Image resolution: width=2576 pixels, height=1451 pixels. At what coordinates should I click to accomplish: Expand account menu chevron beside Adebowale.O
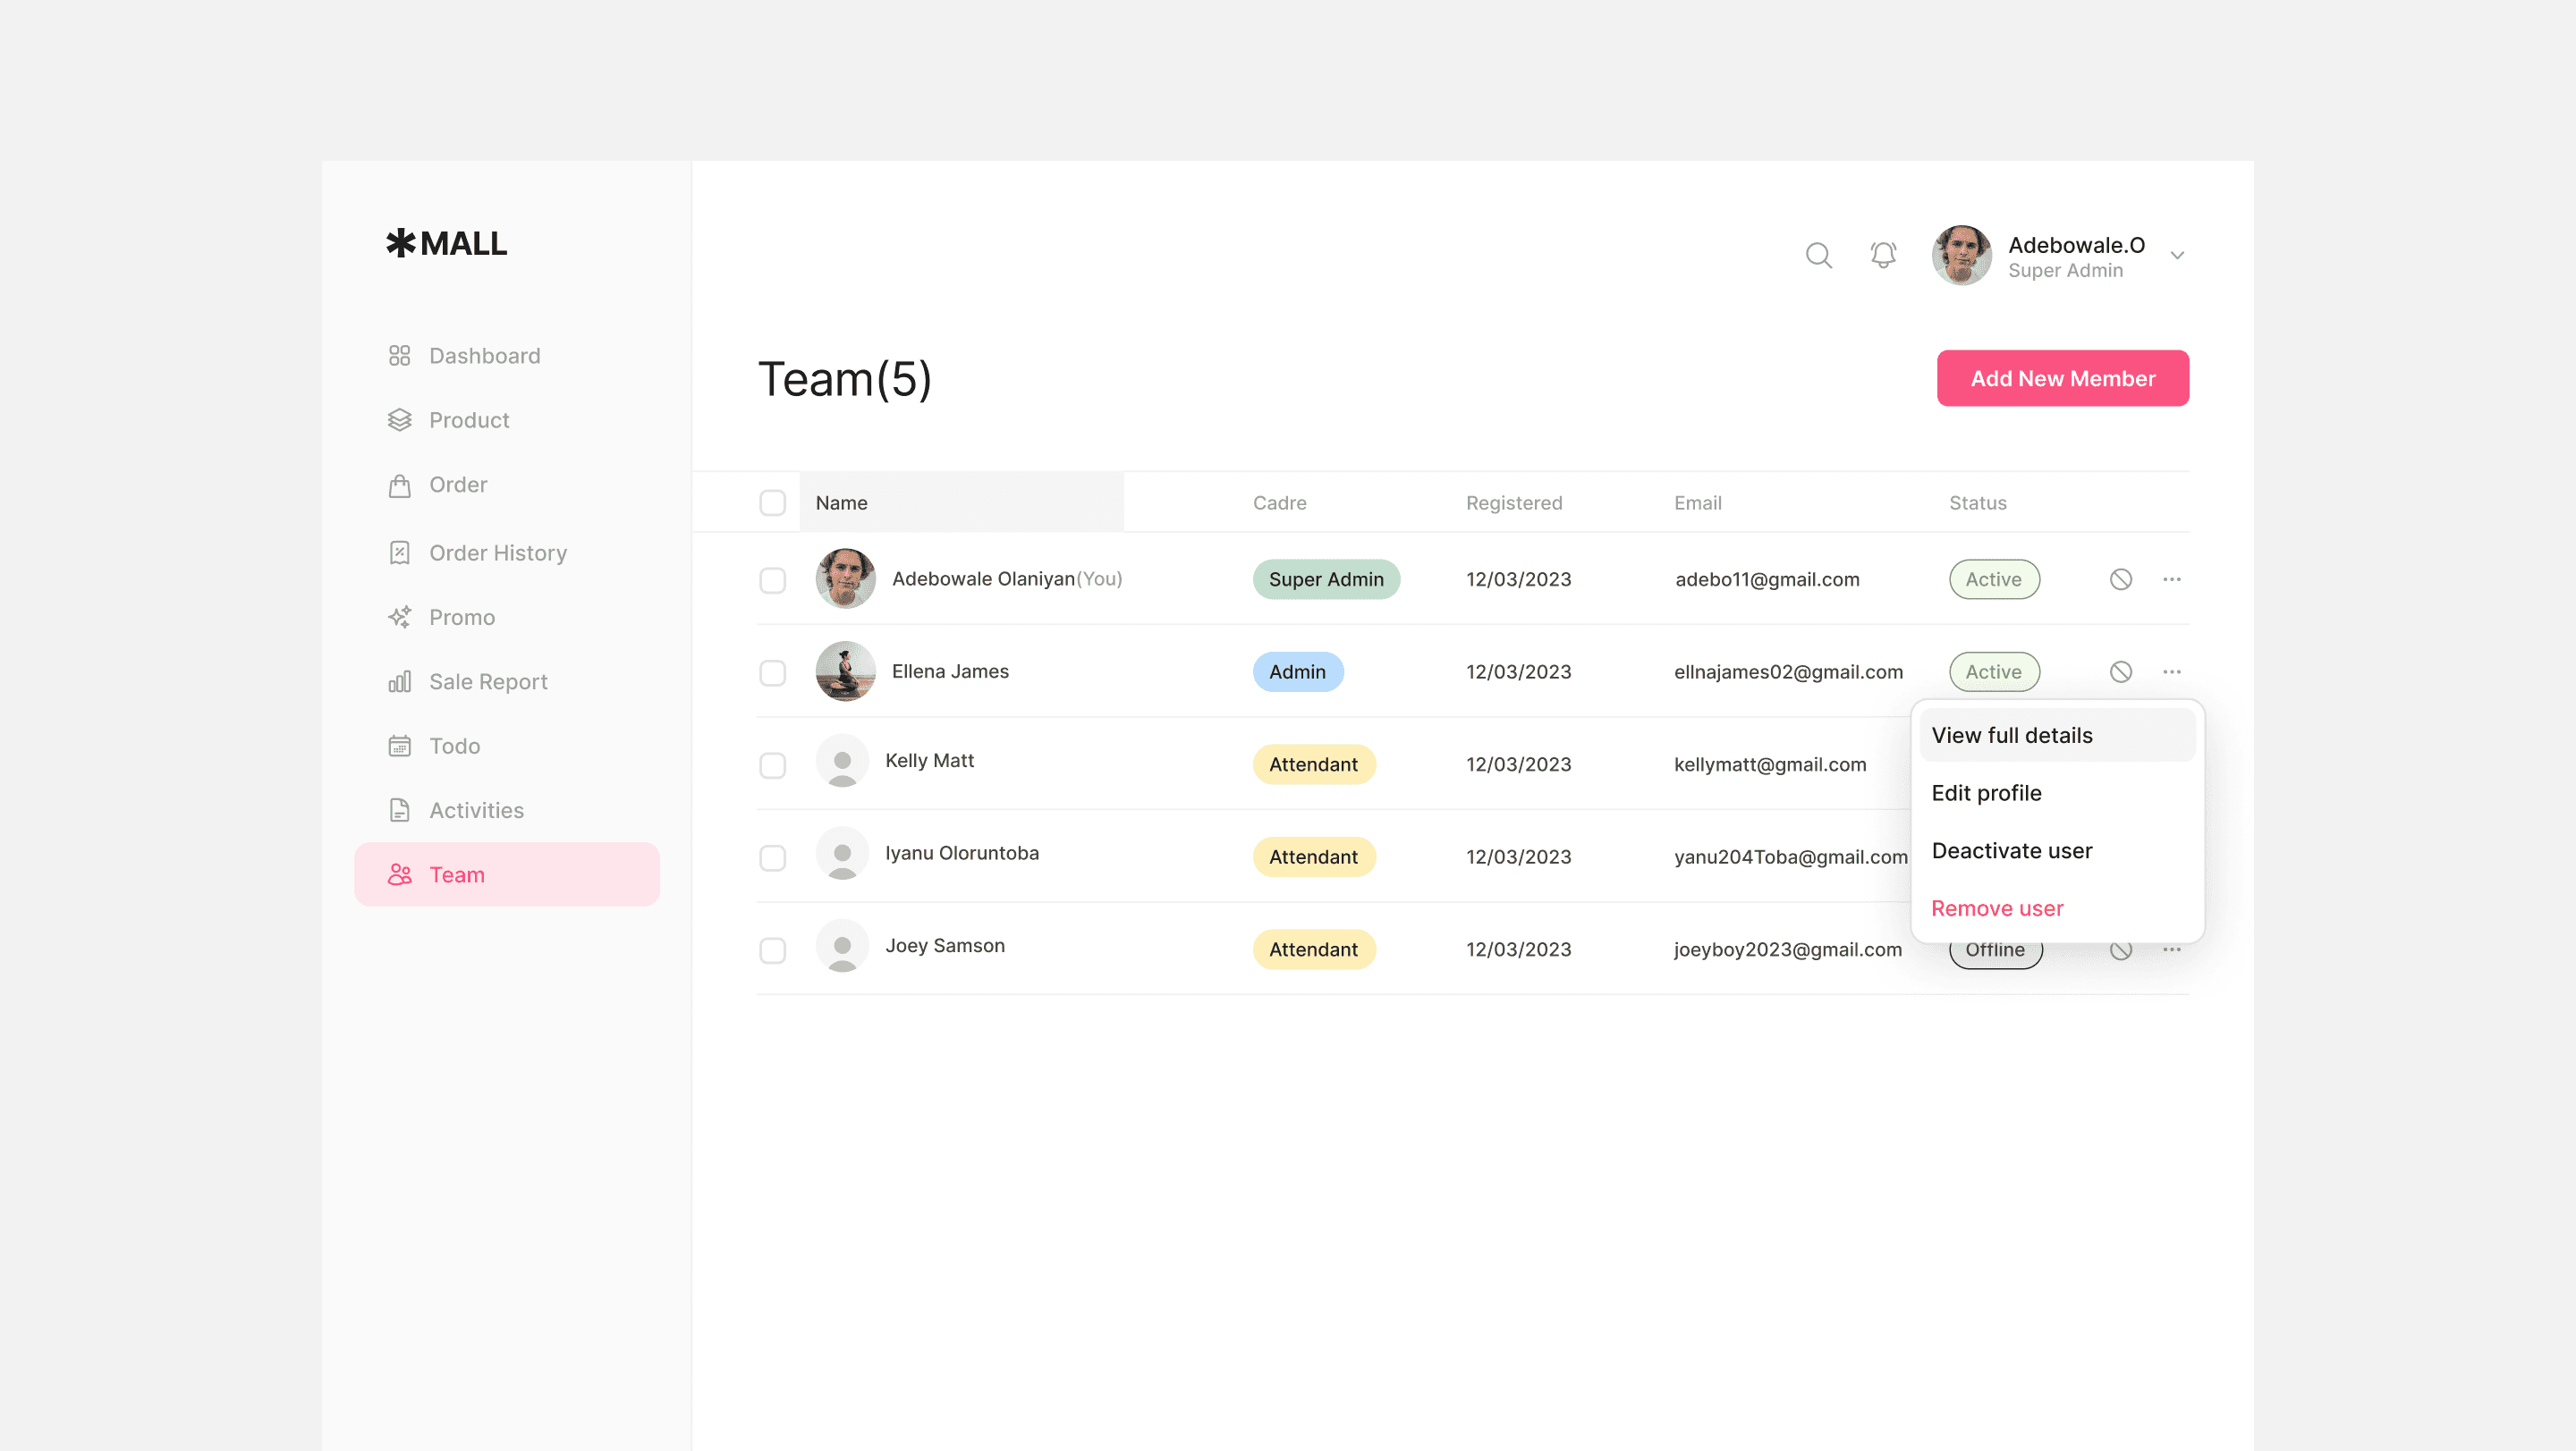[2177, 256]
